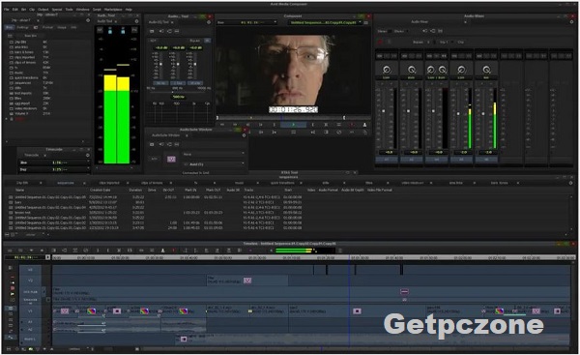Sort by the Tracks column header
The width and height of the screenshot is (580, 355).
click(248, 191)
